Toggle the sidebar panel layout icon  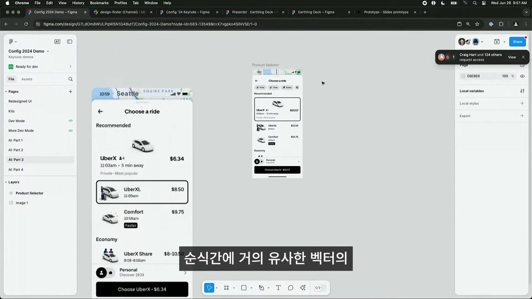(70, 42)
